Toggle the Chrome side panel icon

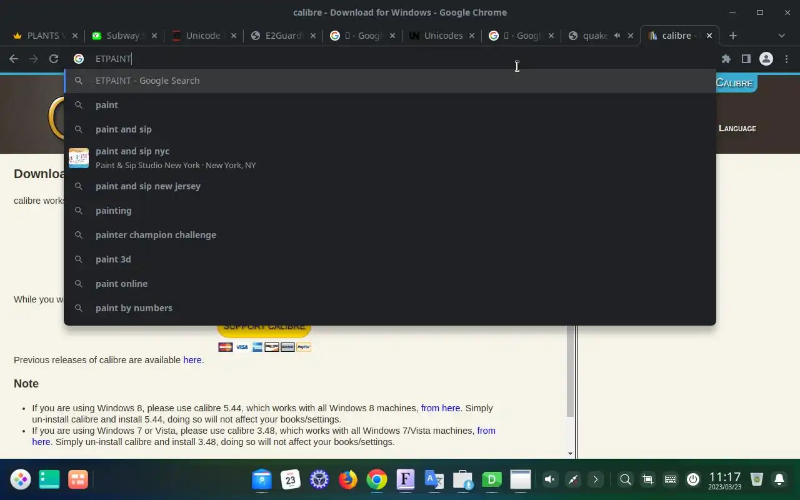(746, 59)
